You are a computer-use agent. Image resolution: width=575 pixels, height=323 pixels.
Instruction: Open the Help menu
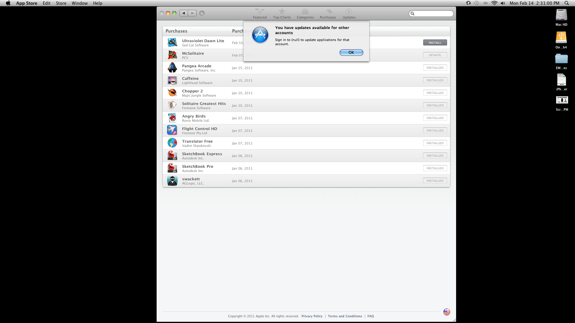pos(98,3)
